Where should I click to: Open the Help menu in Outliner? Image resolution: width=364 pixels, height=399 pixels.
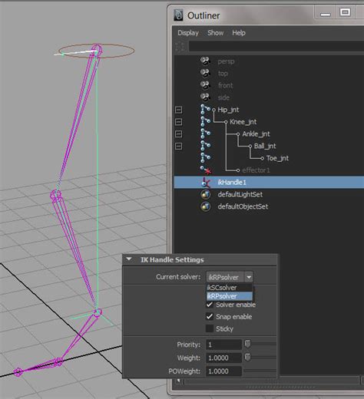tap(239, 33)
